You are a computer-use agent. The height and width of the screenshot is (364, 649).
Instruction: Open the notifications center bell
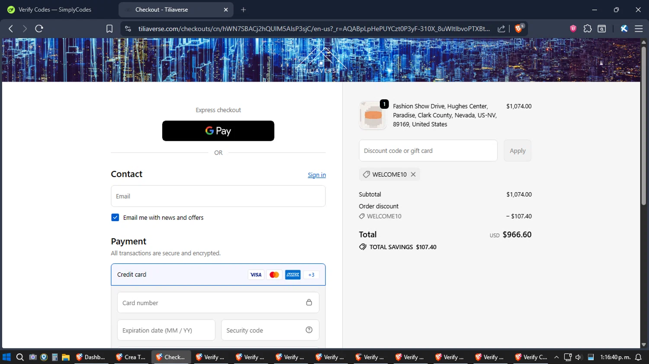(x=638, y=357)
